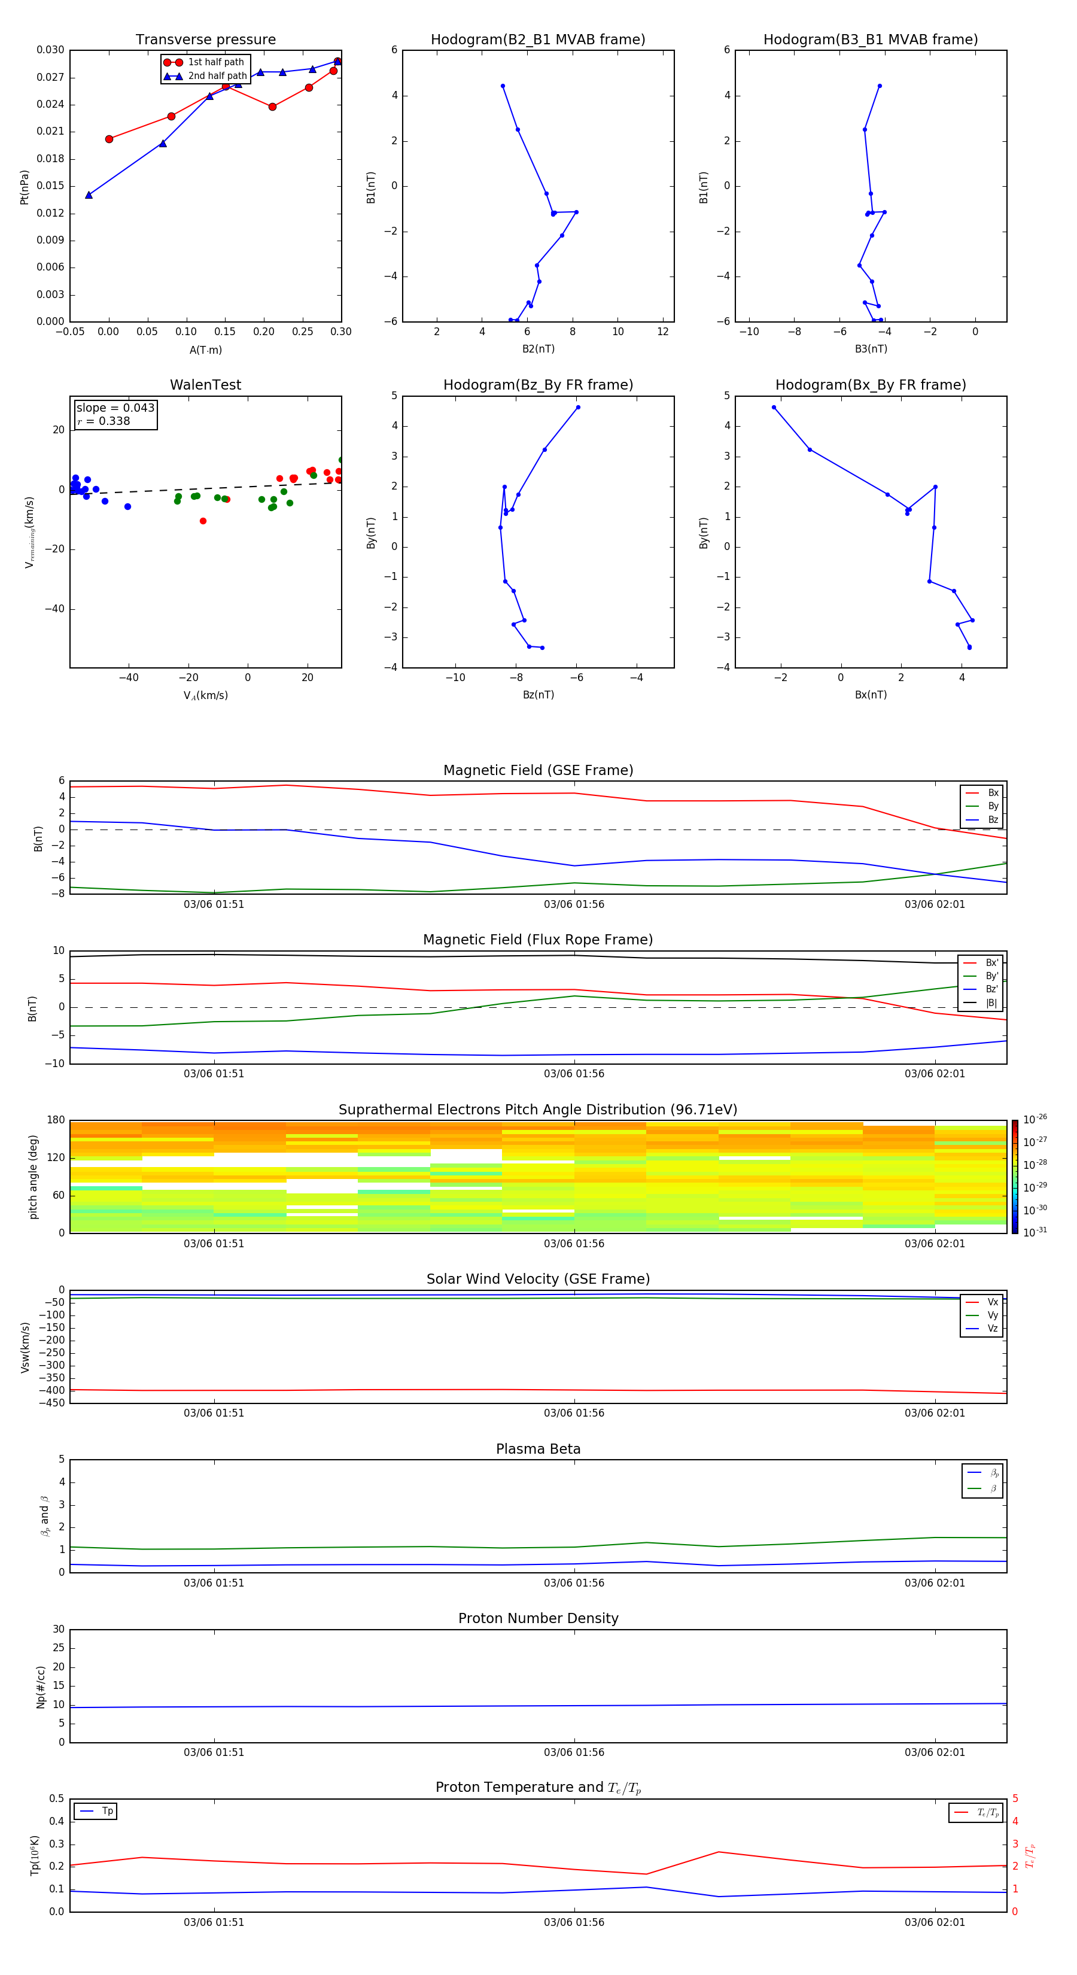The height and width of the screenshot is (1975, 1077).
Task: Click the 'Hodogram(Bx_By FR frame)' title
Action: pyautogui.click(x=871, y=385)
